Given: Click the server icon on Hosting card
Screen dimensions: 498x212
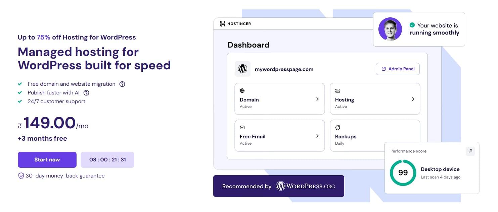Looking at the screenshot, I should click(337, 90).
